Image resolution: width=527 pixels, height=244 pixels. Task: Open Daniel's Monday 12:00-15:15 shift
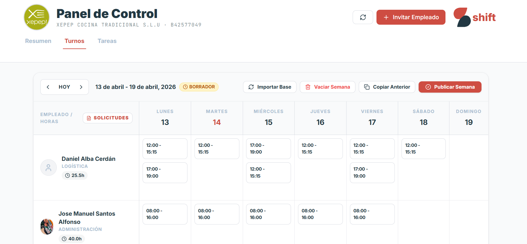point(165,149)
